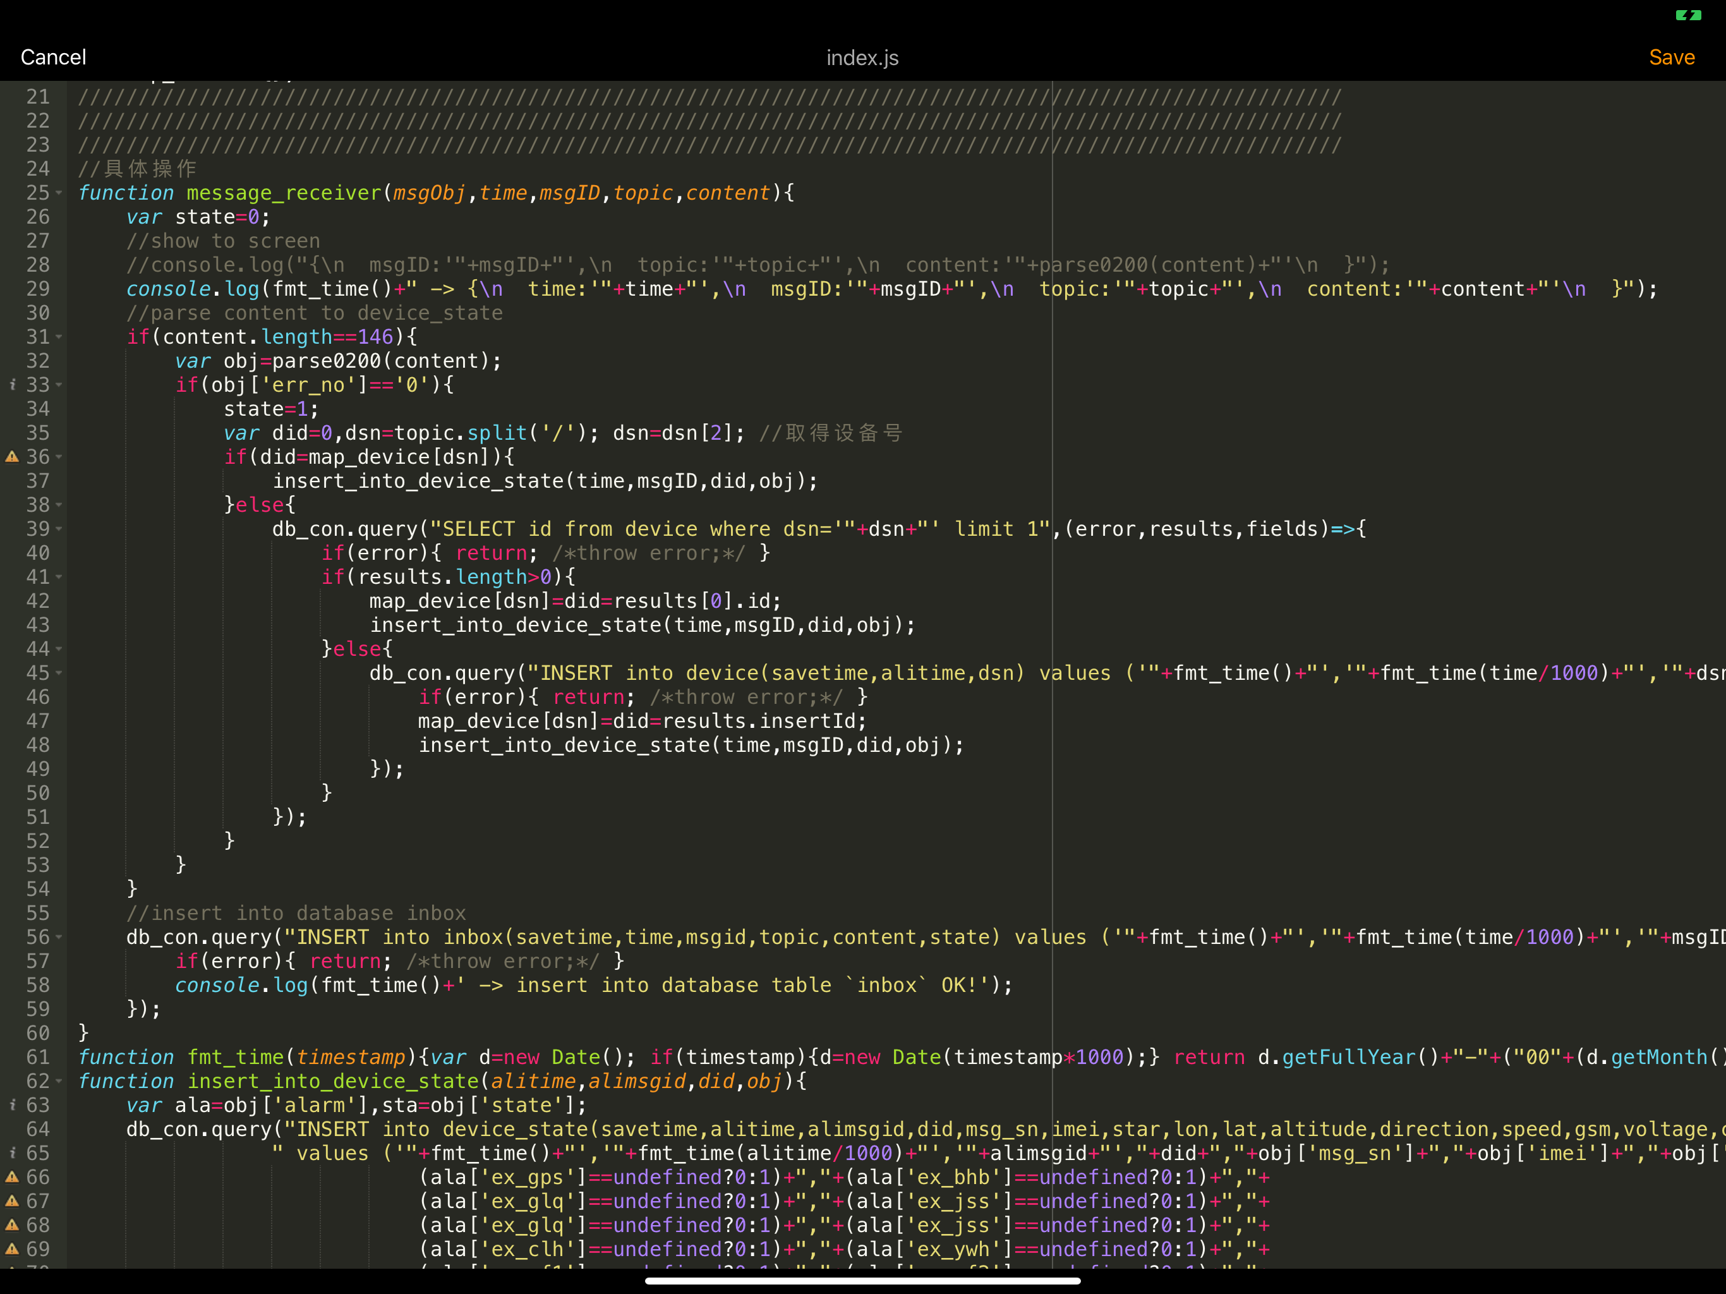This screenshot has height=1294, width=1726.
Task: Fold the SELECT query callback at line 39
Action: pos(59,529)
